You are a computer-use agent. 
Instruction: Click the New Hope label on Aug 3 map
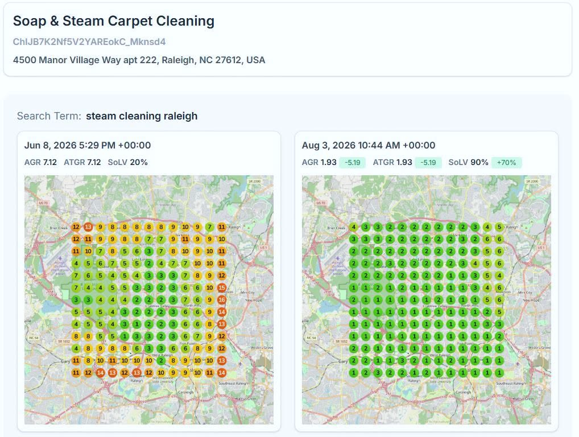(531, 300)
